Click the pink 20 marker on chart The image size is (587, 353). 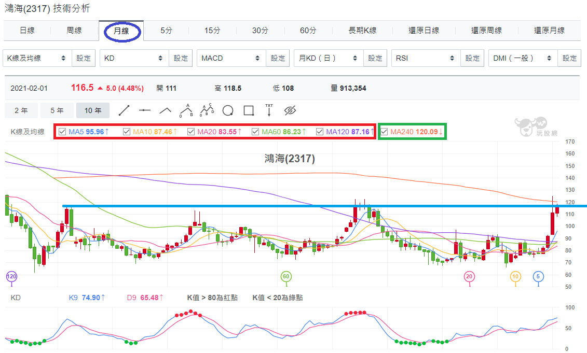click(x=469, y=277)
